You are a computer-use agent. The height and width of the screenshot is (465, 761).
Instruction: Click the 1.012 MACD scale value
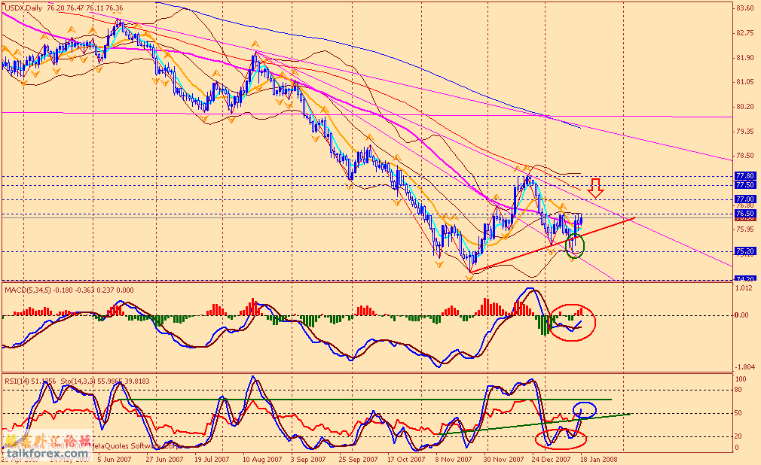(745, 290)
